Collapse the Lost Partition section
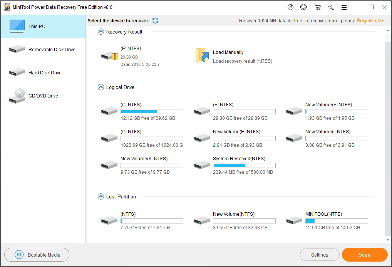 (101, 196)
